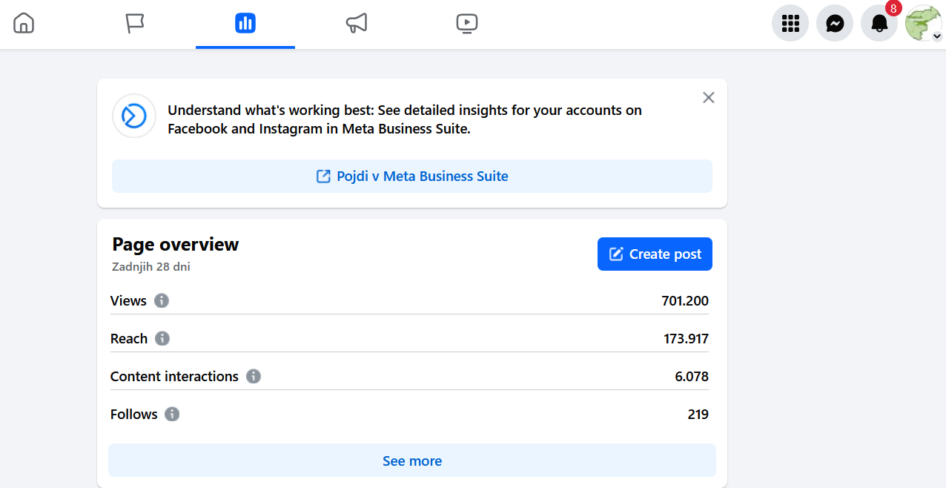This screenshot has height=488, width=946.
Task: Click the Create post button
Action: [655, 254]
